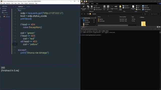Click the build output '[Finished in 0.4s]'
The width and height of the screenshot is (161, 90).
(x=10, y=70)
